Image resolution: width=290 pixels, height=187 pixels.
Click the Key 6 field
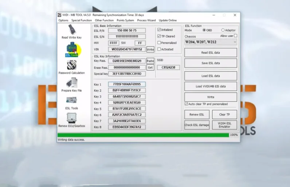point(127,115)
